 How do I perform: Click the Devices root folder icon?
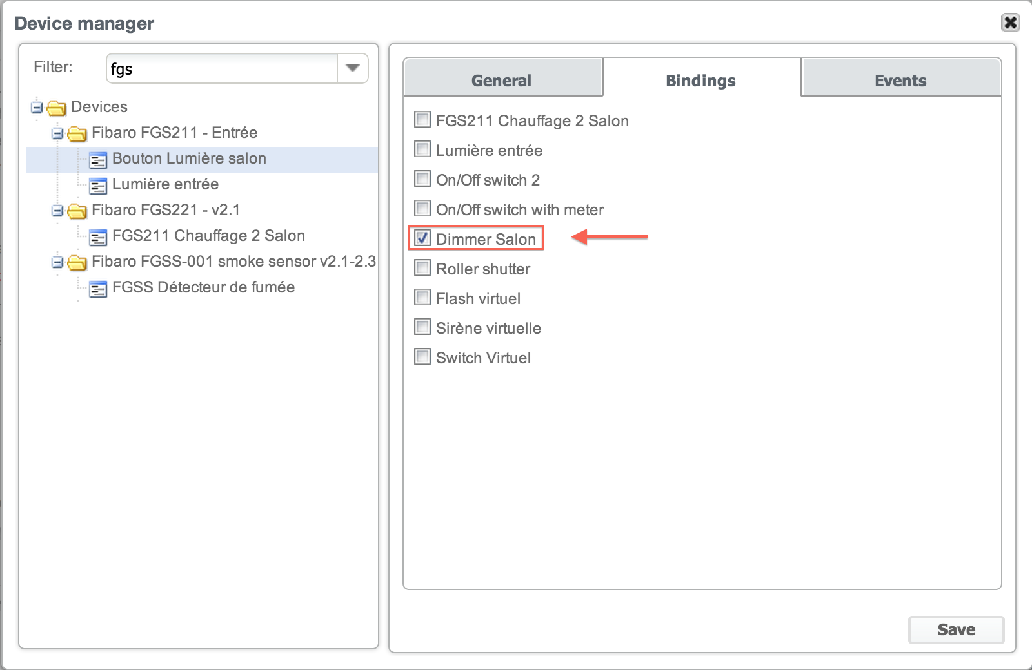(56, 108)
